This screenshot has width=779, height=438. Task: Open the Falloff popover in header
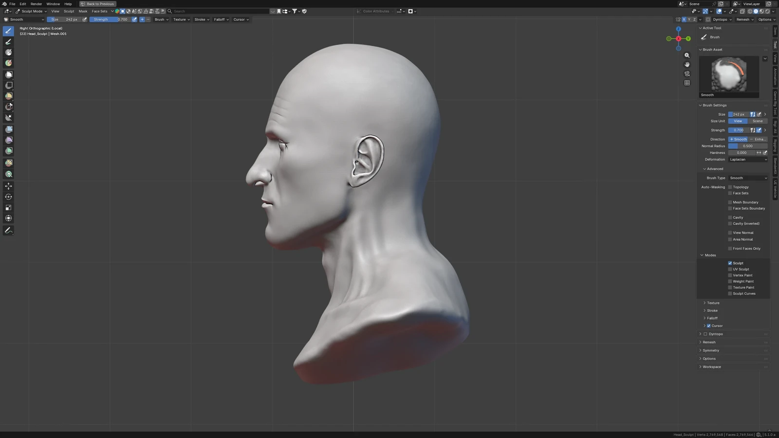coord(221,19)
